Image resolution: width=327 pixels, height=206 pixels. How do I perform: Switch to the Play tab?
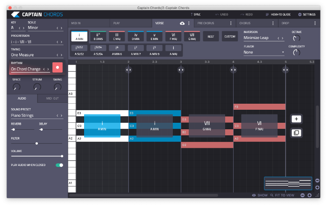pos(131,23)
